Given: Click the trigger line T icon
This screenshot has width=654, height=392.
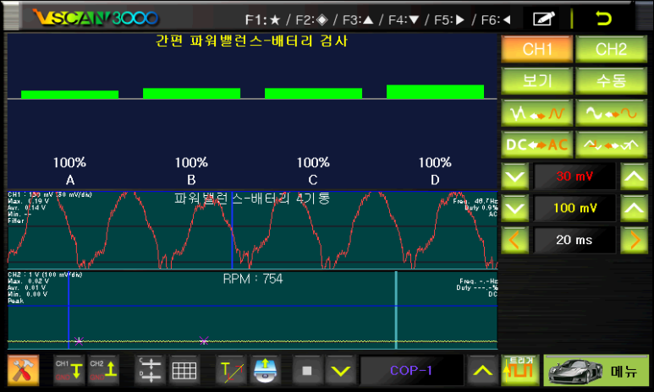Looking at the screenshot, I should [x=230, y=370].
